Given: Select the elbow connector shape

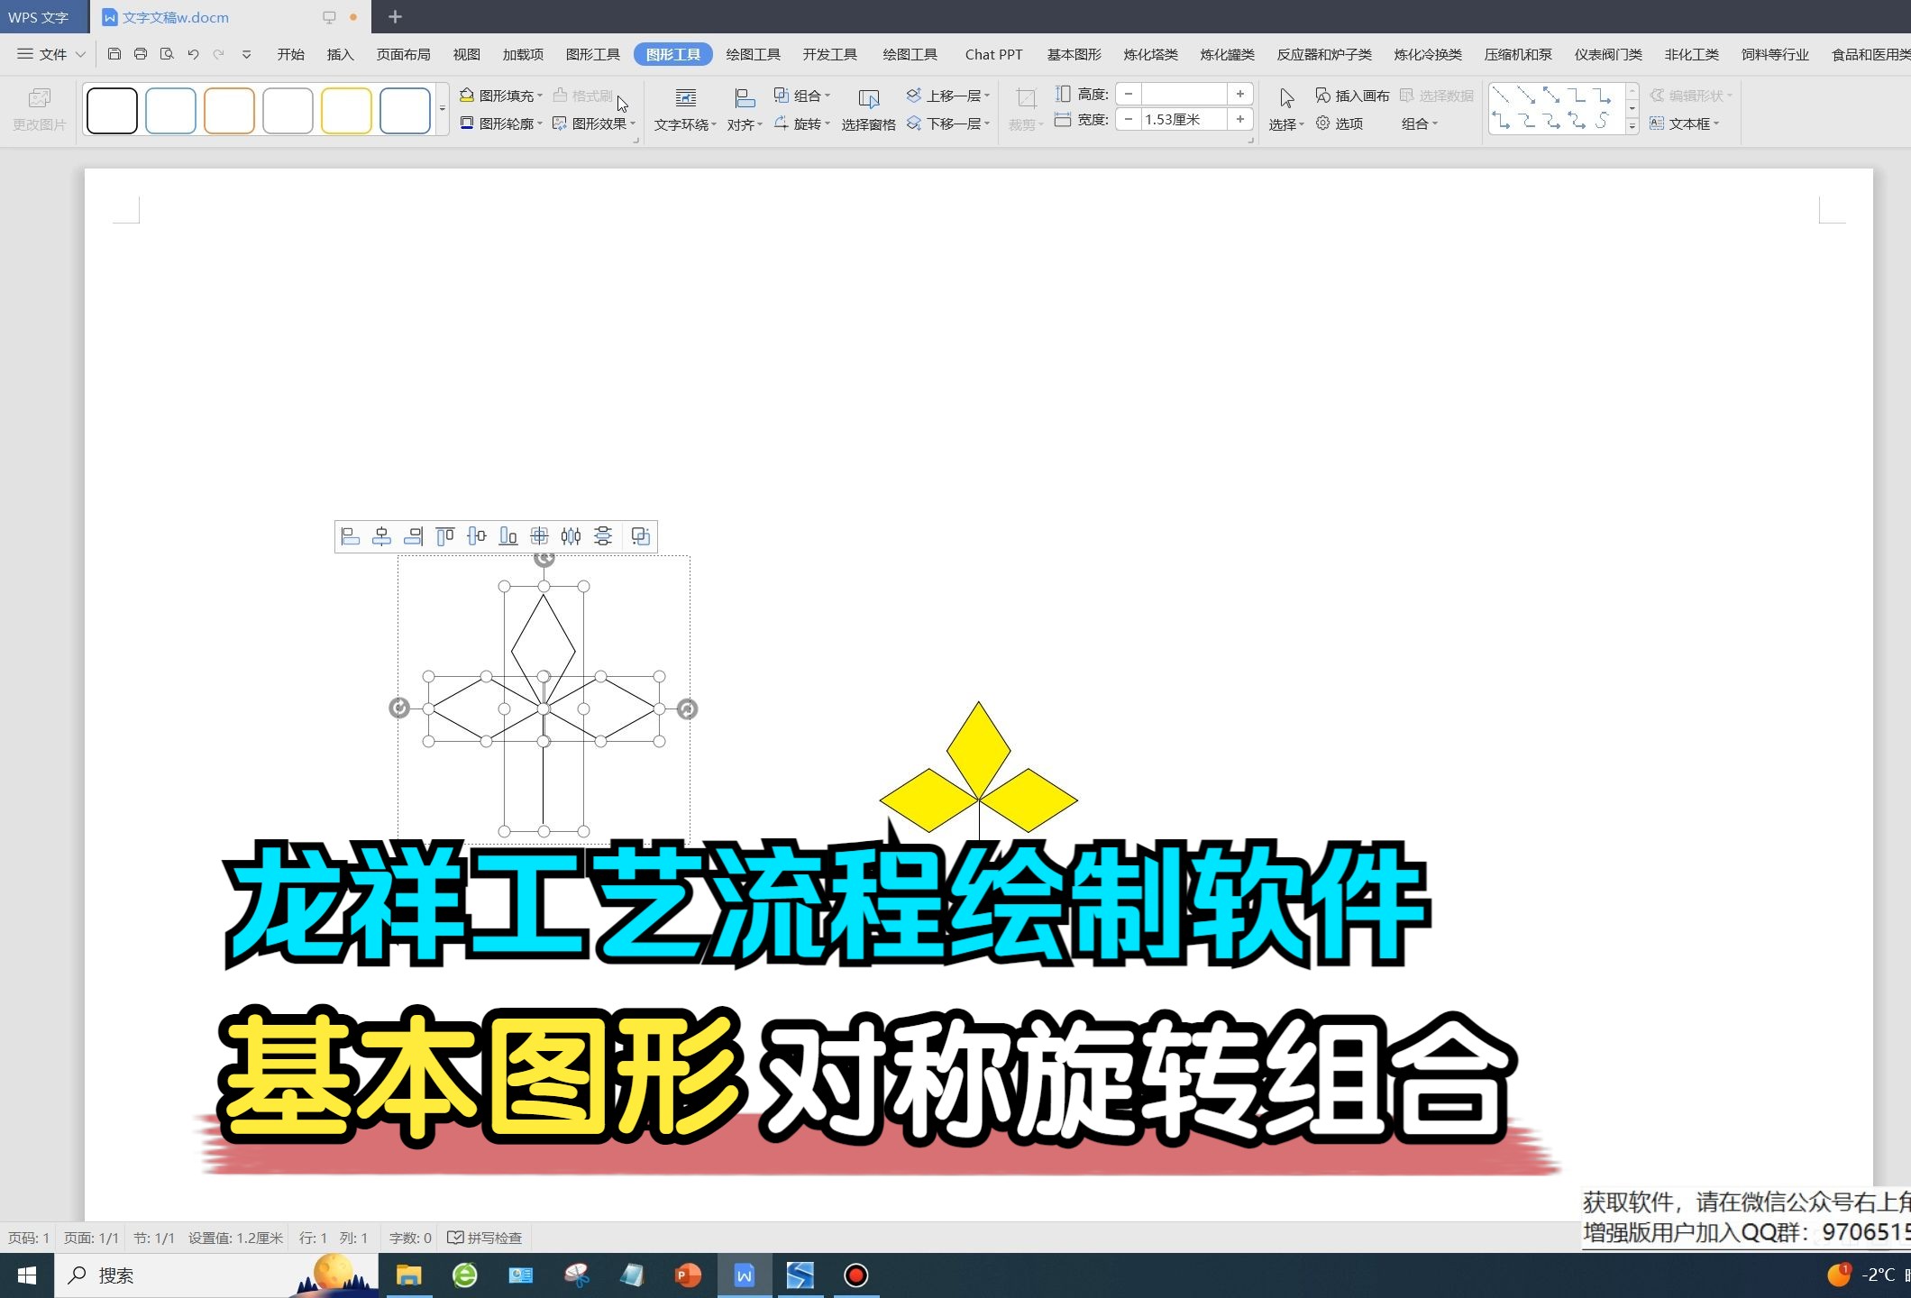Looking at the screenshot, I should click(1577, 95).
